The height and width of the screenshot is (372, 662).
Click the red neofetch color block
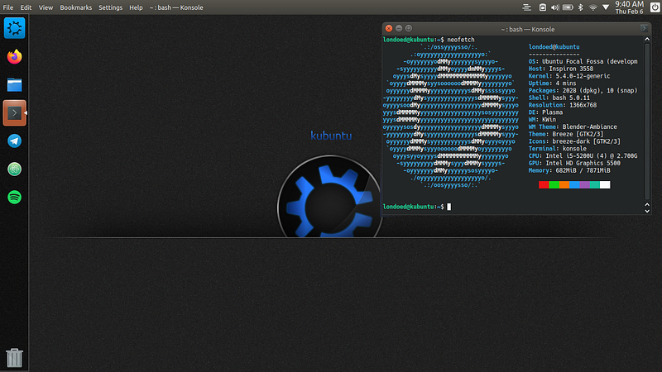[x=544, y=184]
